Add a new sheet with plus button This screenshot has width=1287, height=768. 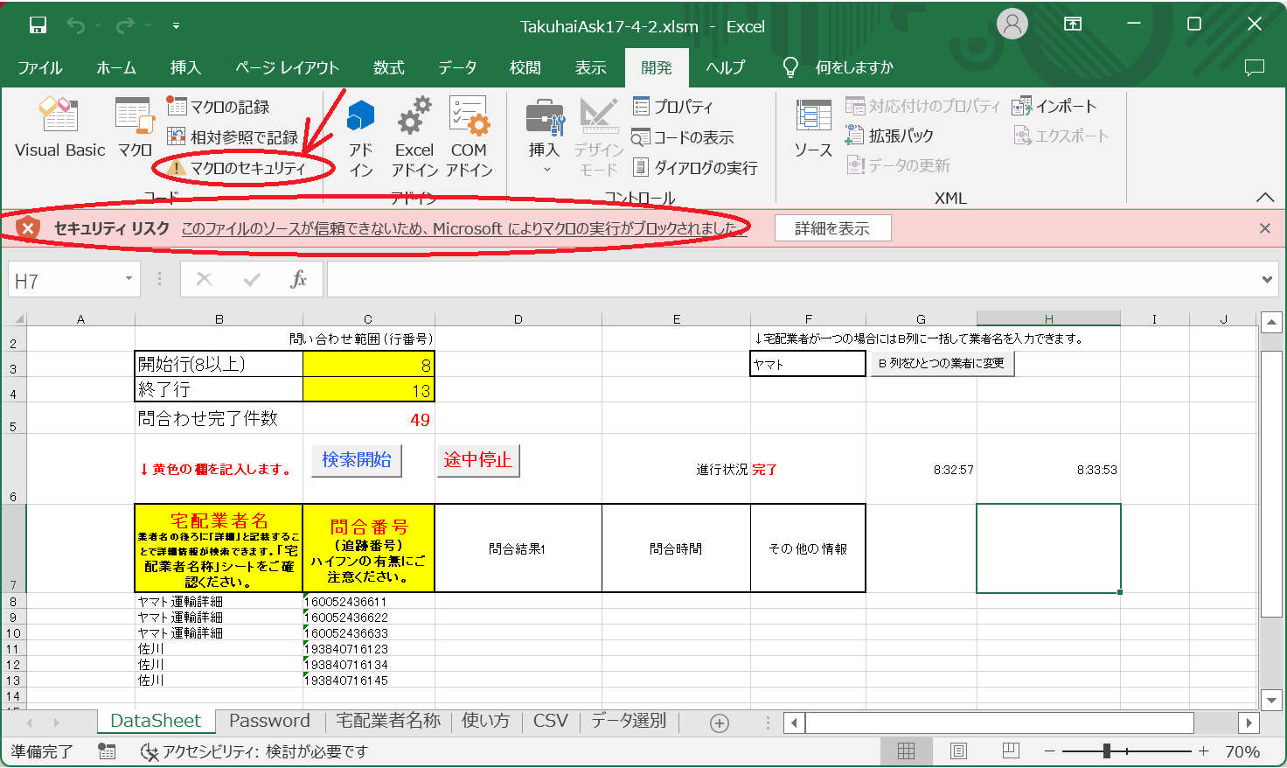[720, 723]
